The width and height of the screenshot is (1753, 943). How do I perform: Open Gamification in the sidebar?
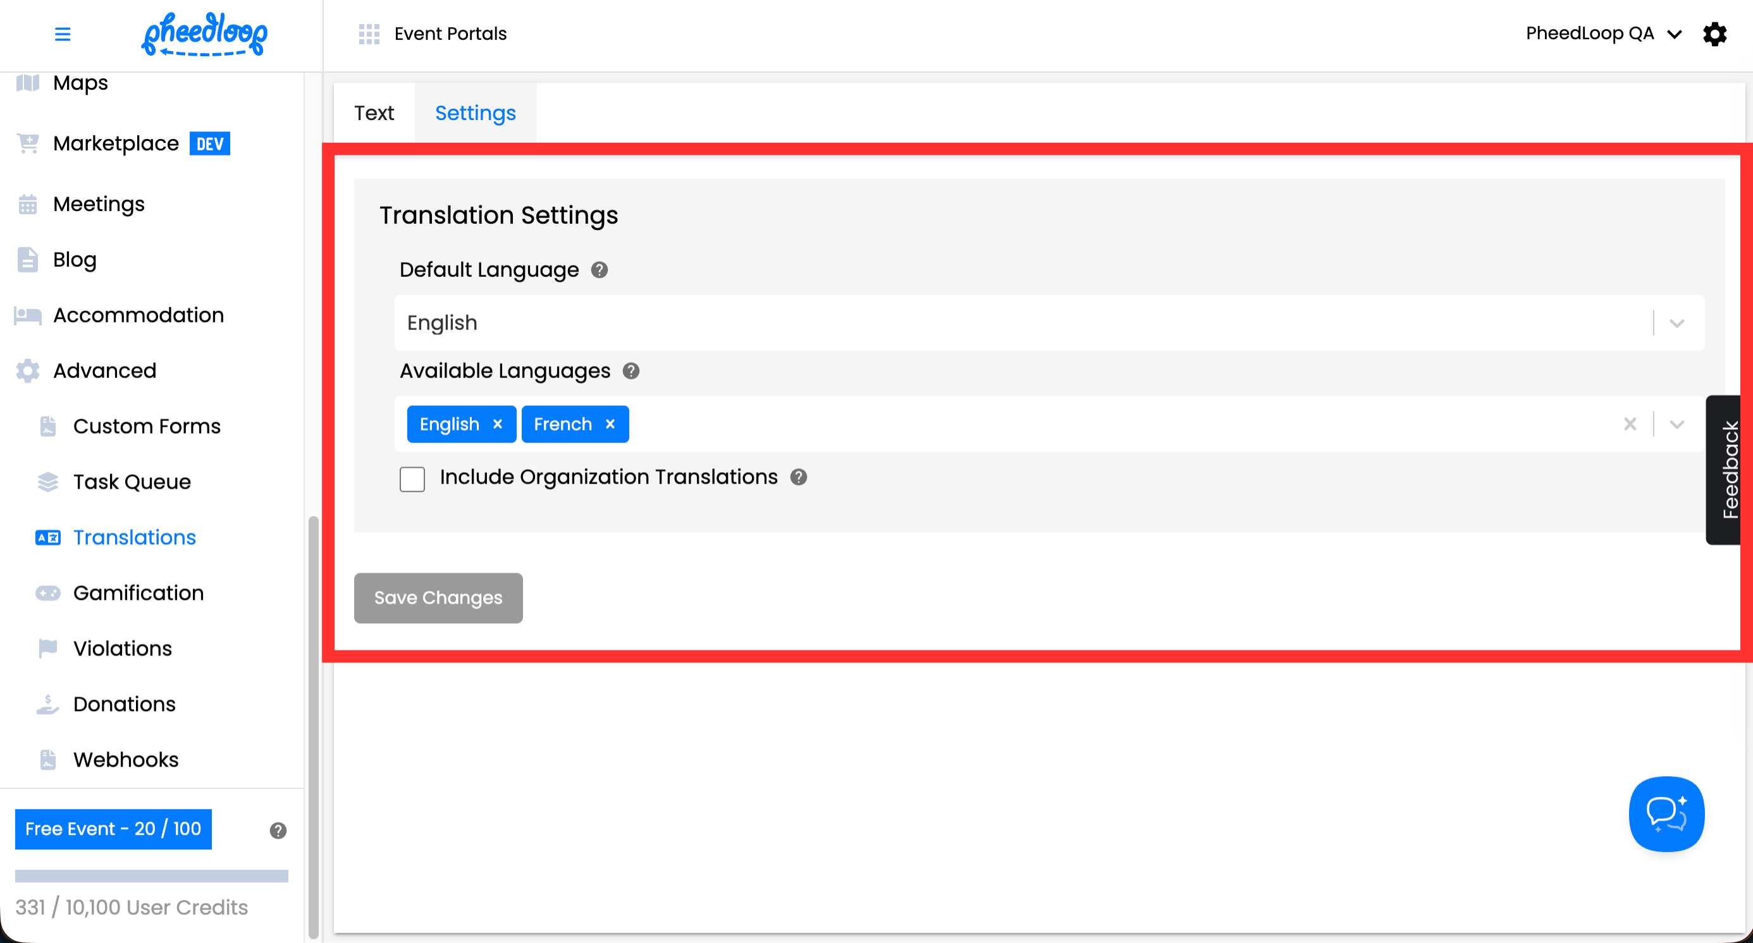click(138, 593)
